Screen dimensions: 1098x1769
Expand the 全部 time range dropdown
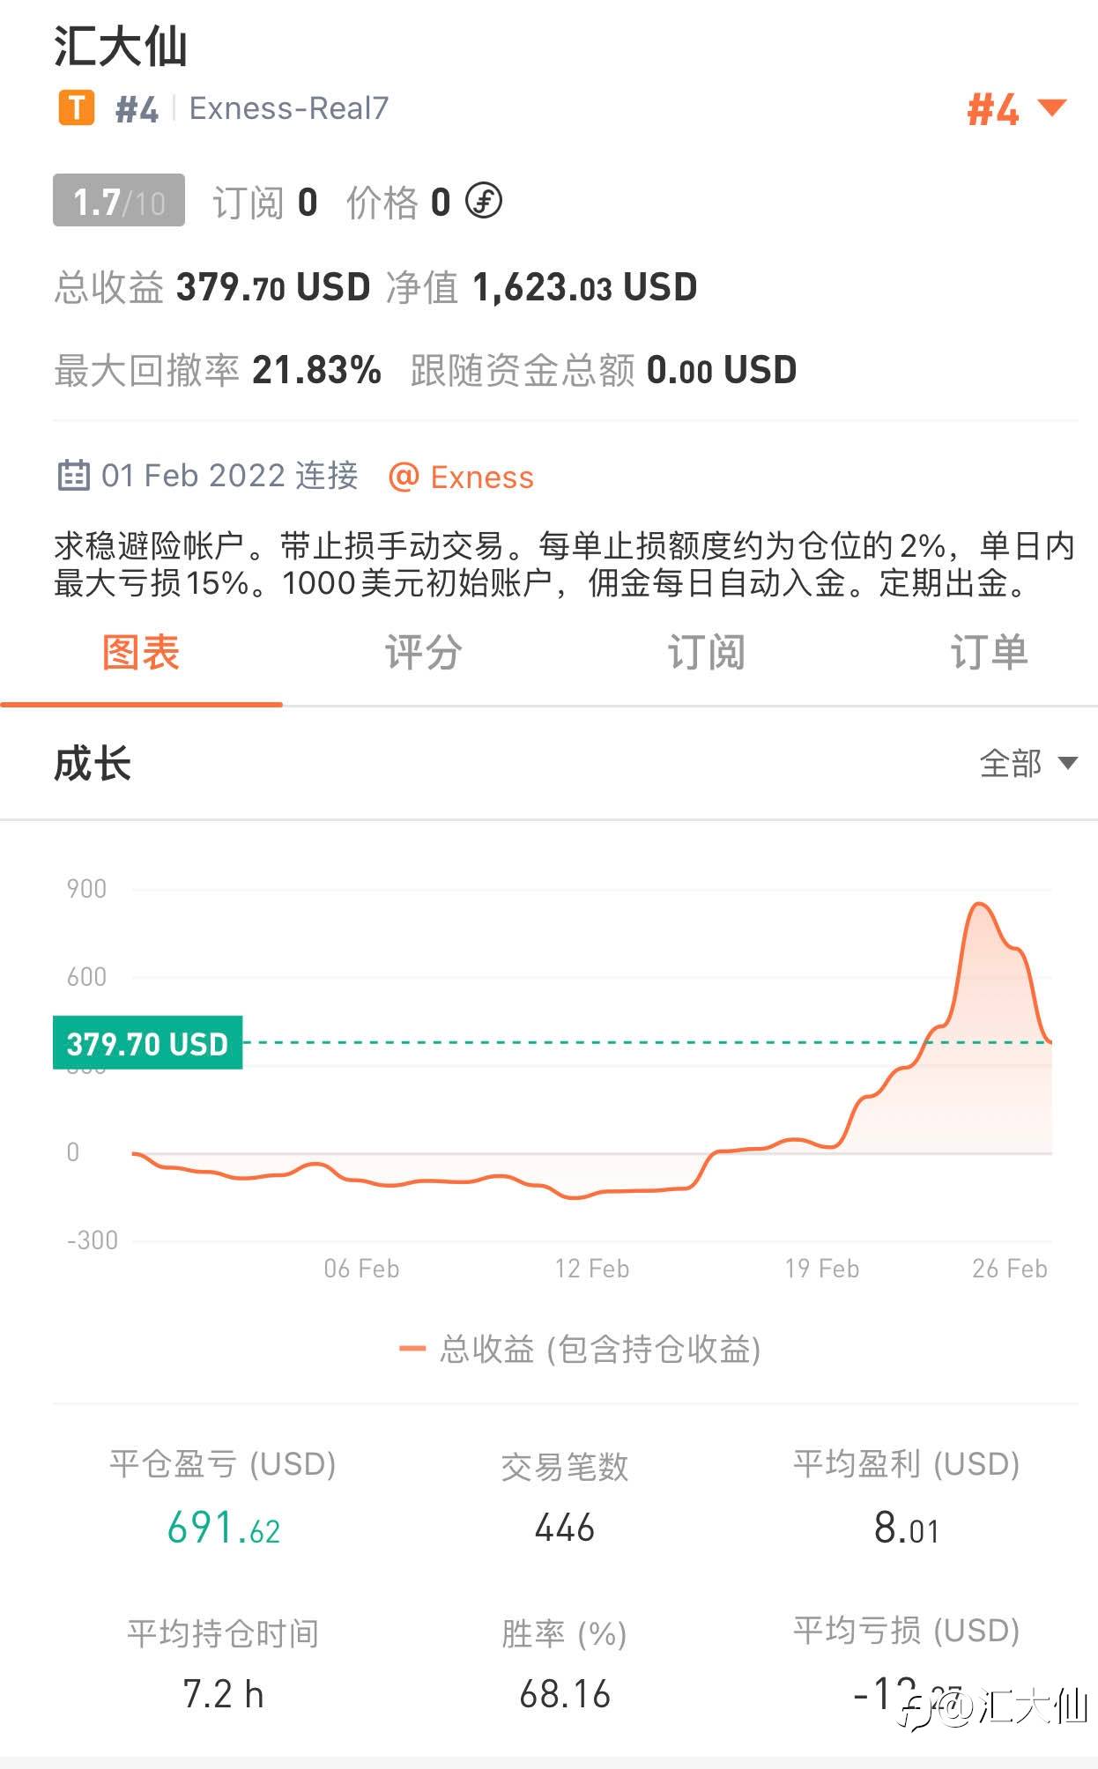tap(1028, 763)
